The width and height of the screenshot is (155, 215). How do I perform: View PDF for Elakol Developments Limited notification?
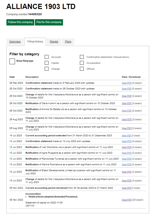tap(126, 172)
